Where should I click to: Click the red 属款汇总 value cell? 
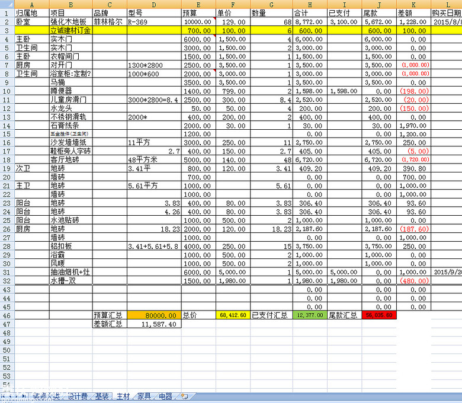pos(378,315)
